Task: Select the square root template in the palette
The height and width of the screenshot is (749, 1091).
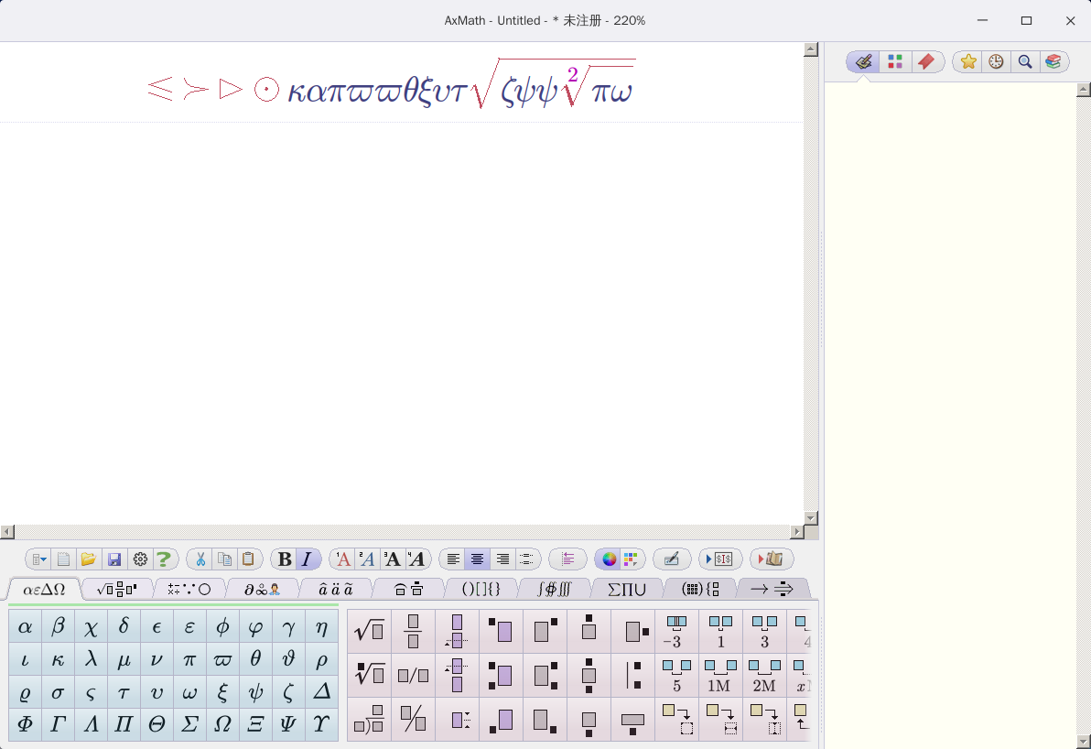Action: click(368, 631)
